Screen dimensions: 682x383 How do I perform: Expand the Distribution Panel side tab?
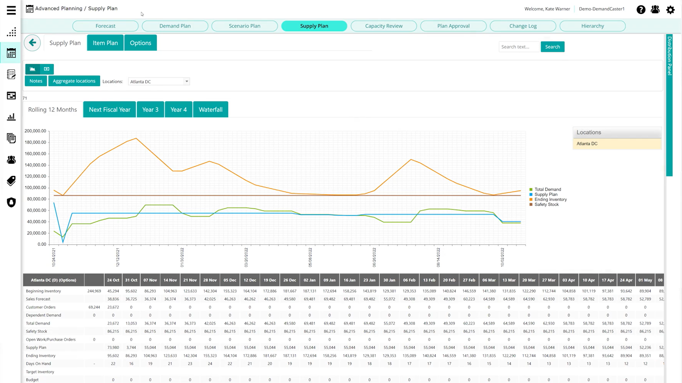coord(669,56)
